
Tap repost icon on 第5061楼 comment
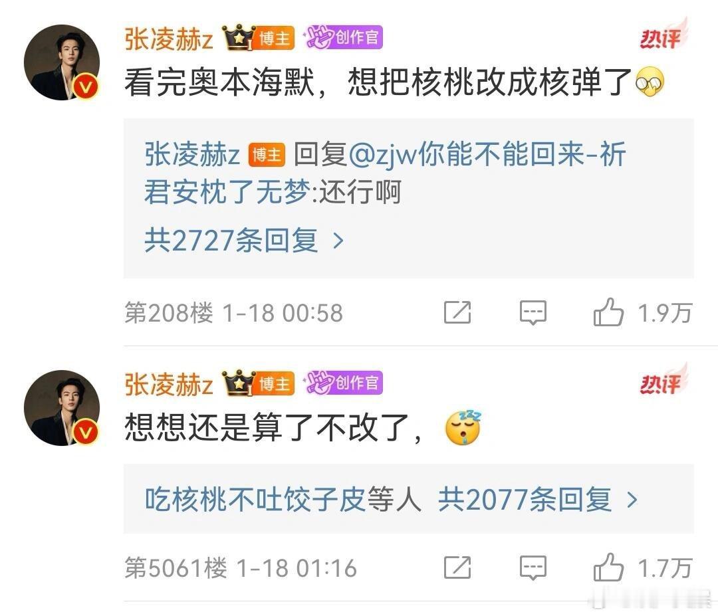point(457,567)
